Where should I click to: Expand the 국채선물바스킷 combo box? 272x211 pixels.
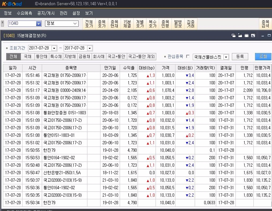pos(226,57)
